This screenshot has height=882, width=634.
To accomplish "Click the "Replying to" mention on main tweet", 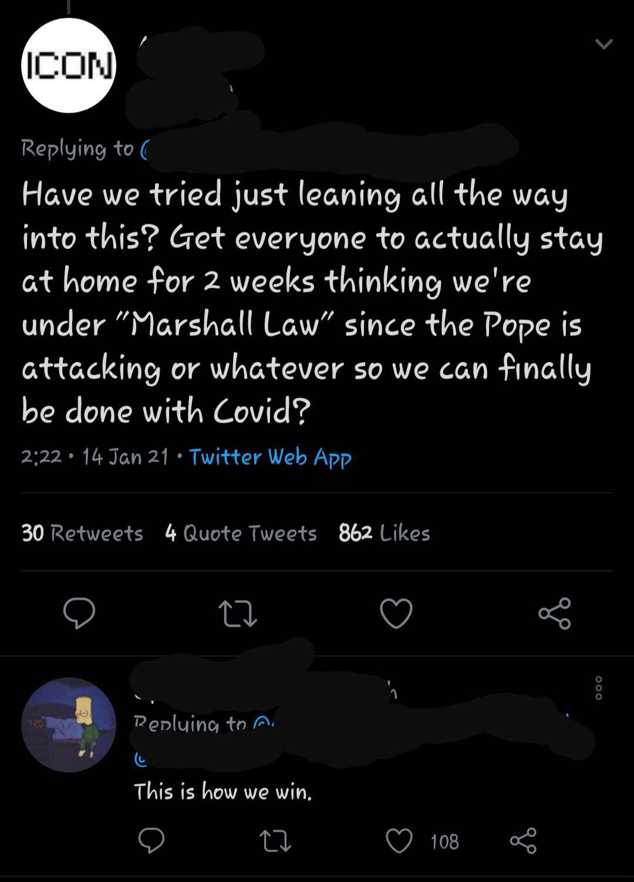I will [144, 149].
